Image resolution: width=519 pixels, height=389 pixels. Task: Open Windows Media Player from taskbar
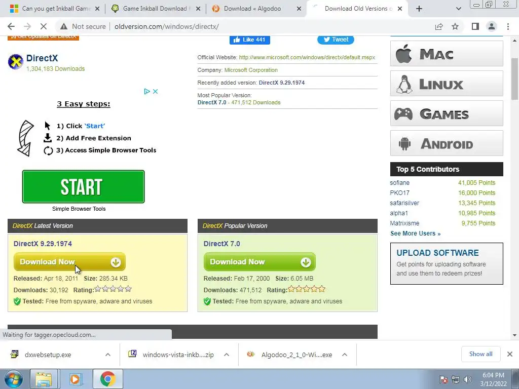pos(75,379)
